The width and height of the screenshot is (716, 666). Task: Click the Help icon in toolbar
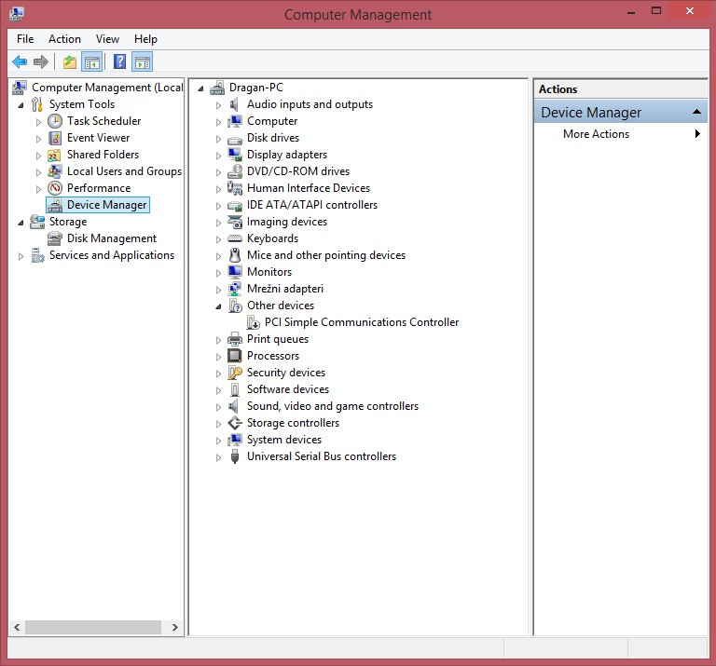119,62
